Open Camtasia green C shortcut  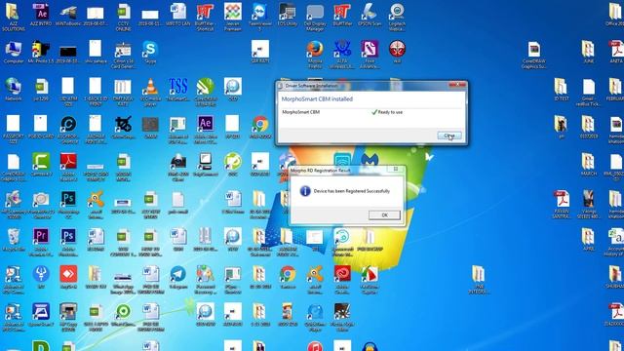tap(41, 165)
